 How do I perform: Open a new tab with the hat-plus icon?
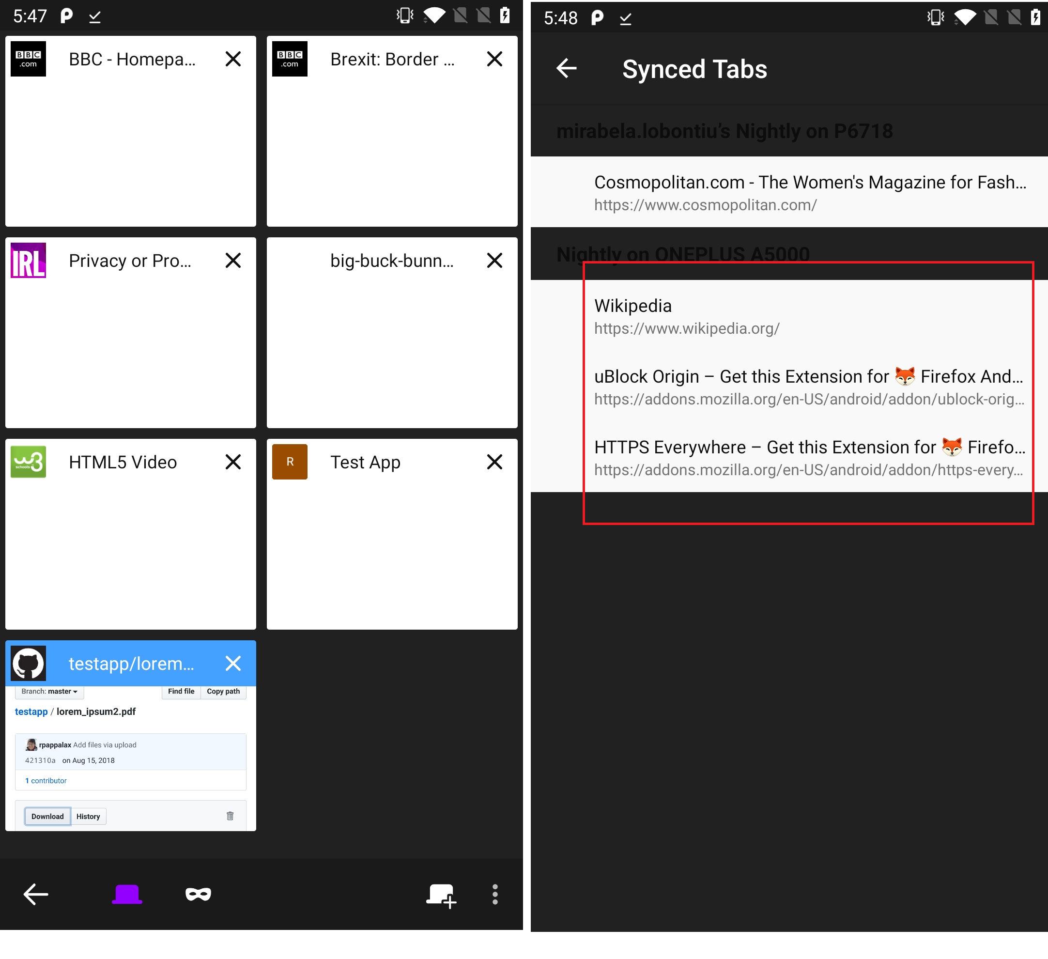pyautogui.click(x=440, y=894)
